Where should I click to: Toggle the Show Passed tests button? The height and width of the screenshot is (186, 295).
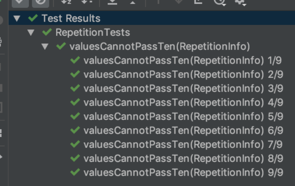click(20, 2)
